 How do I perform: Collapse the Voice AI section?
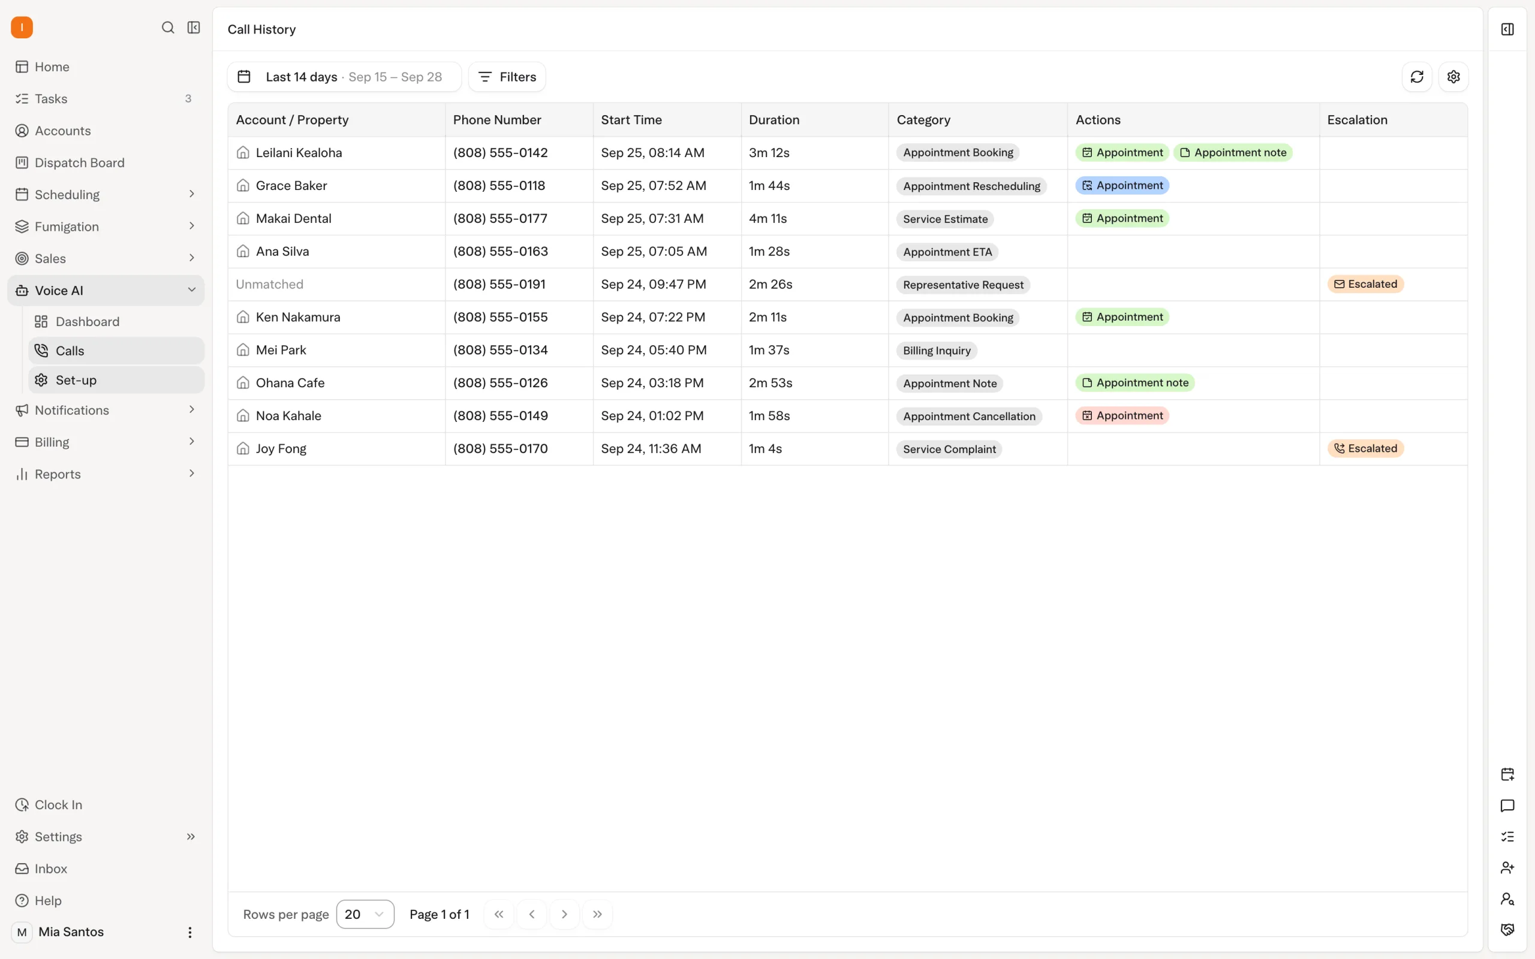click(x=106, y=291)
